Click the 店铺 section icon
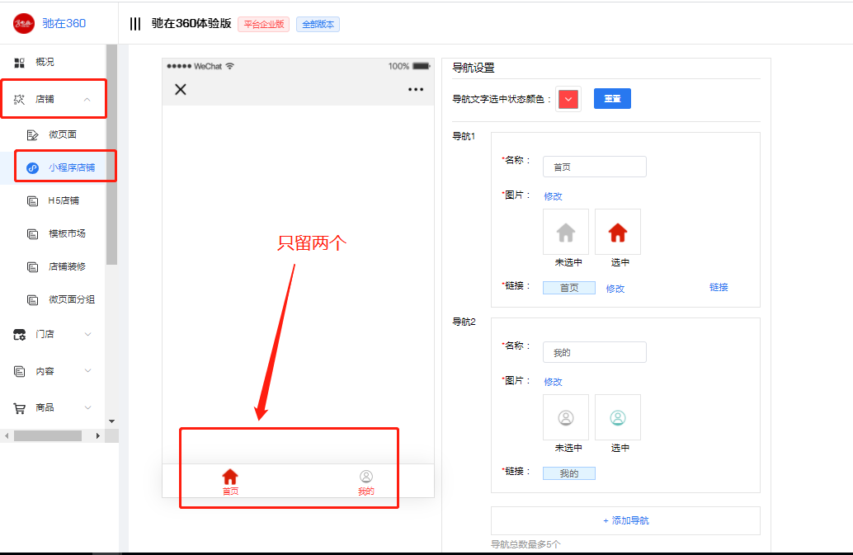 tap(20, 100)
